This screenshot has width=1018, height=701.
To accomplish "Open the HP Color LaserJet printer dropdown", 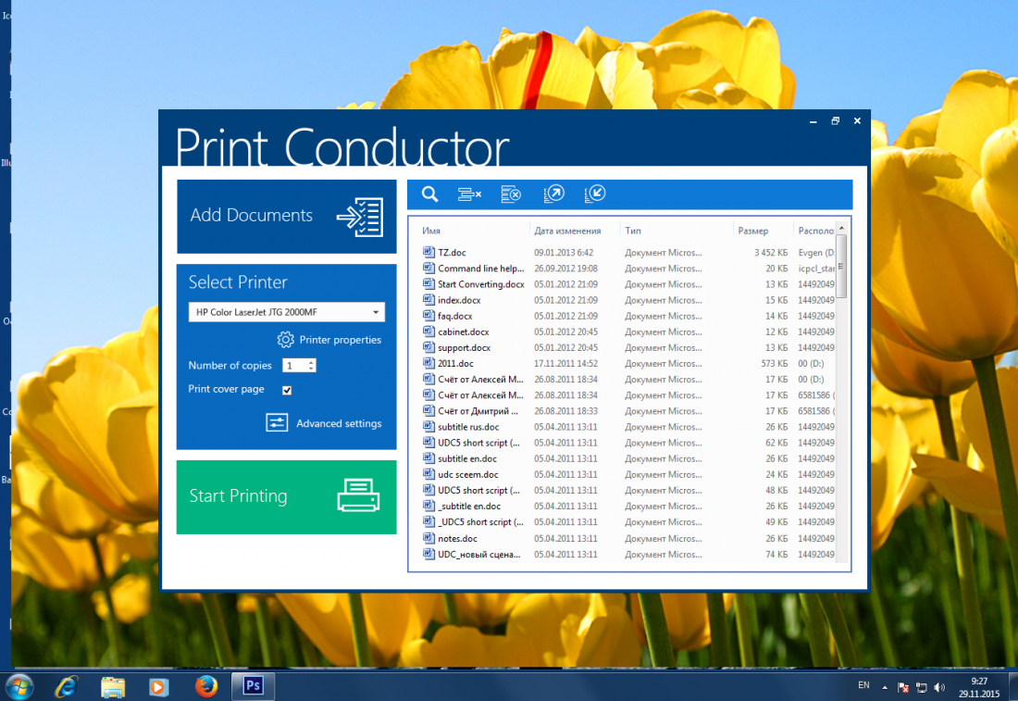I will (286, 312).
